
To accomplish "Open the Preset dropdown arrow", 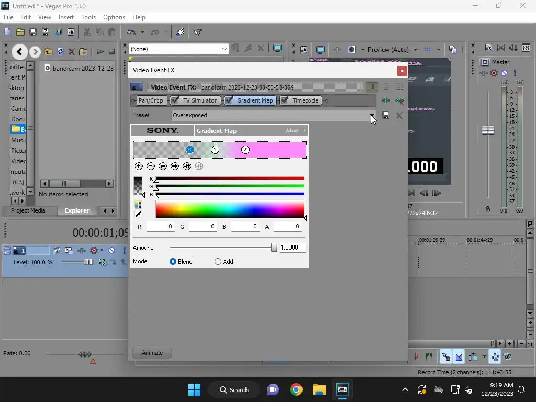I will (x=372, y=115).
